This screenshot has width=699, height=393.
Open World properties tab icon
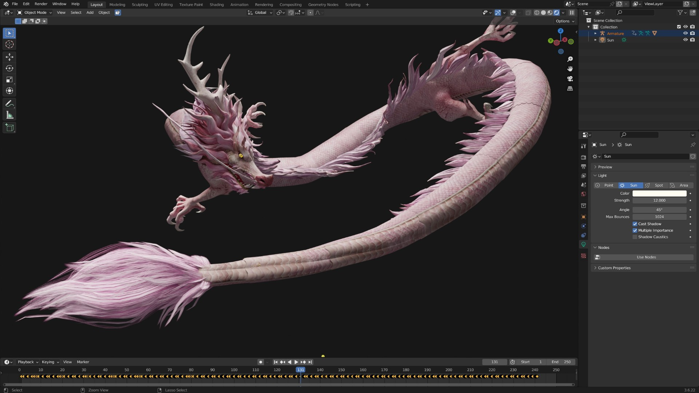(x=584, y=194)
